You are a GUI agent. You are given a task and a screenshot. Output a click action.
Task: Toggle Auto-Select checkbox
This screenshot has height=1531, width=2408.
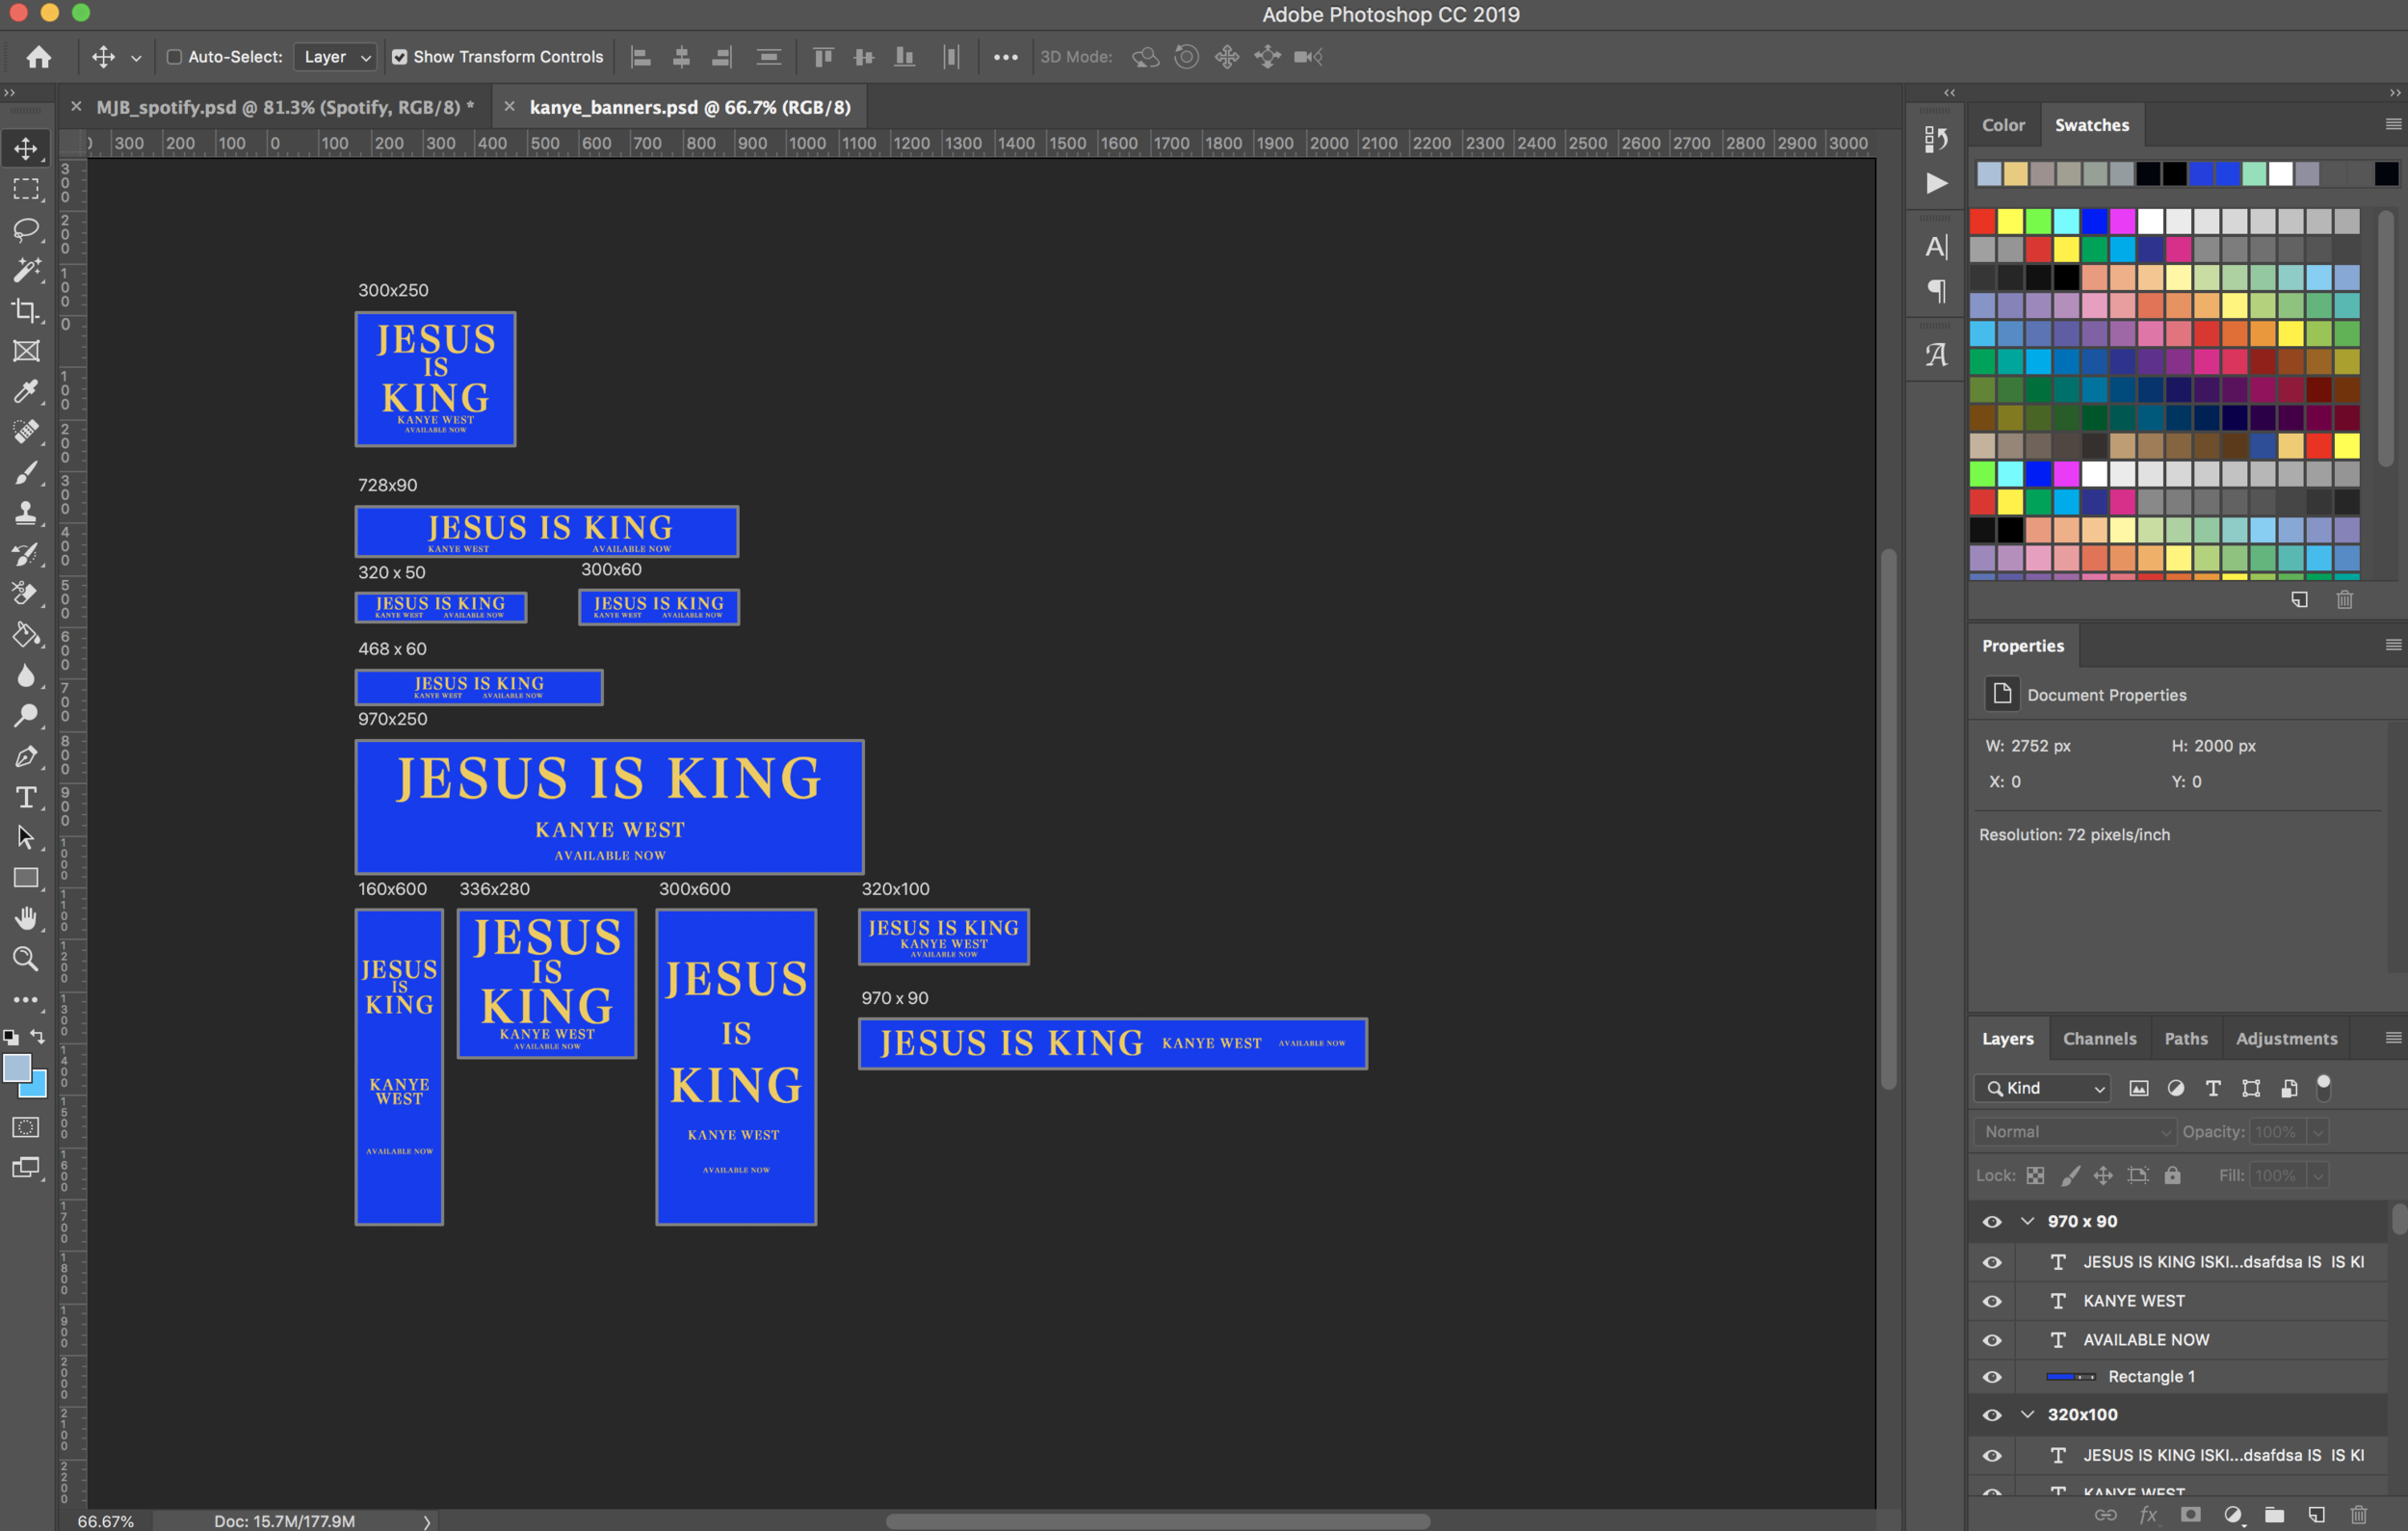coord(174,57)
